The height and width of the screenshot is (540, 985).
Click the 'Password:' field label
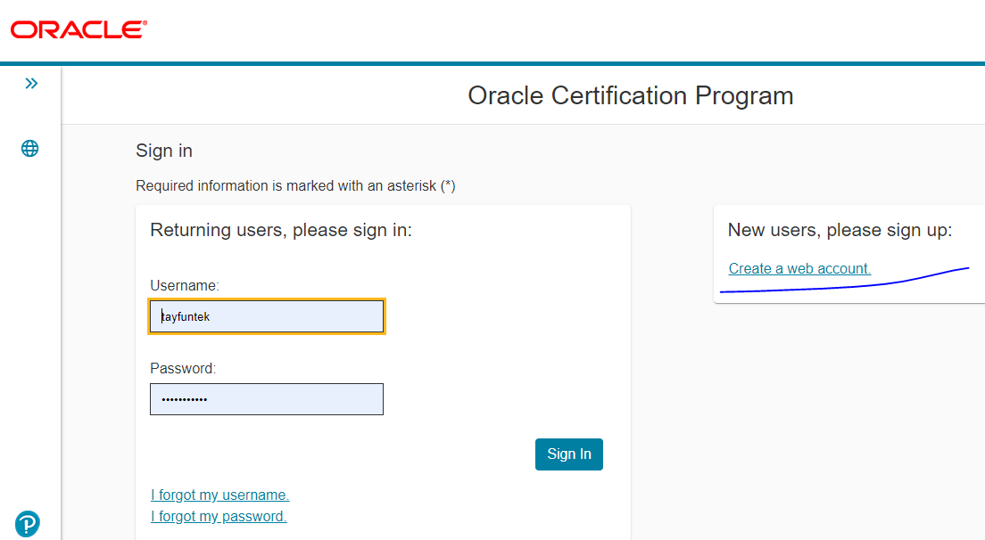click(x=183, y=368)
